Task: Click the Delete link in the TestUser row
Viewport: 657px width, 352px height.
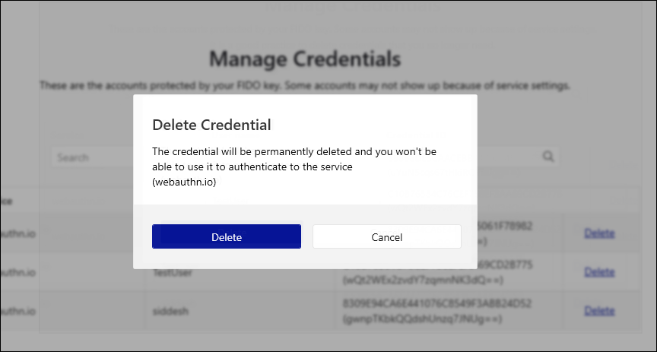Action: tap(598, 271)
